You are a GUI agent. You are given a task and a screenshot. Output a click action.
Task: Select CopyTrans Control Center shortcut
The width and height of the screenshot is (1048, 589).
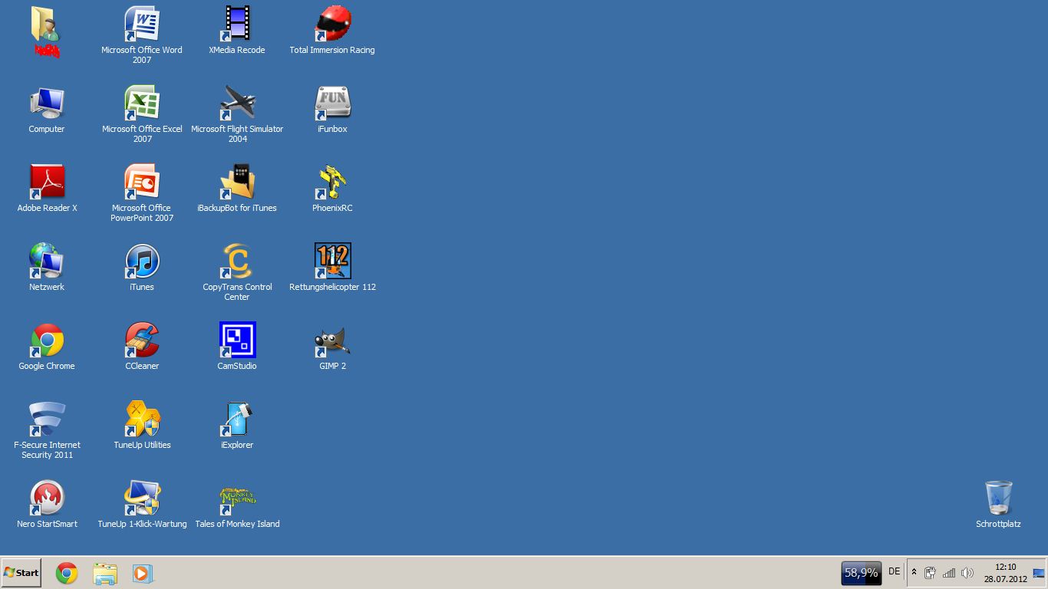point(237,262)
